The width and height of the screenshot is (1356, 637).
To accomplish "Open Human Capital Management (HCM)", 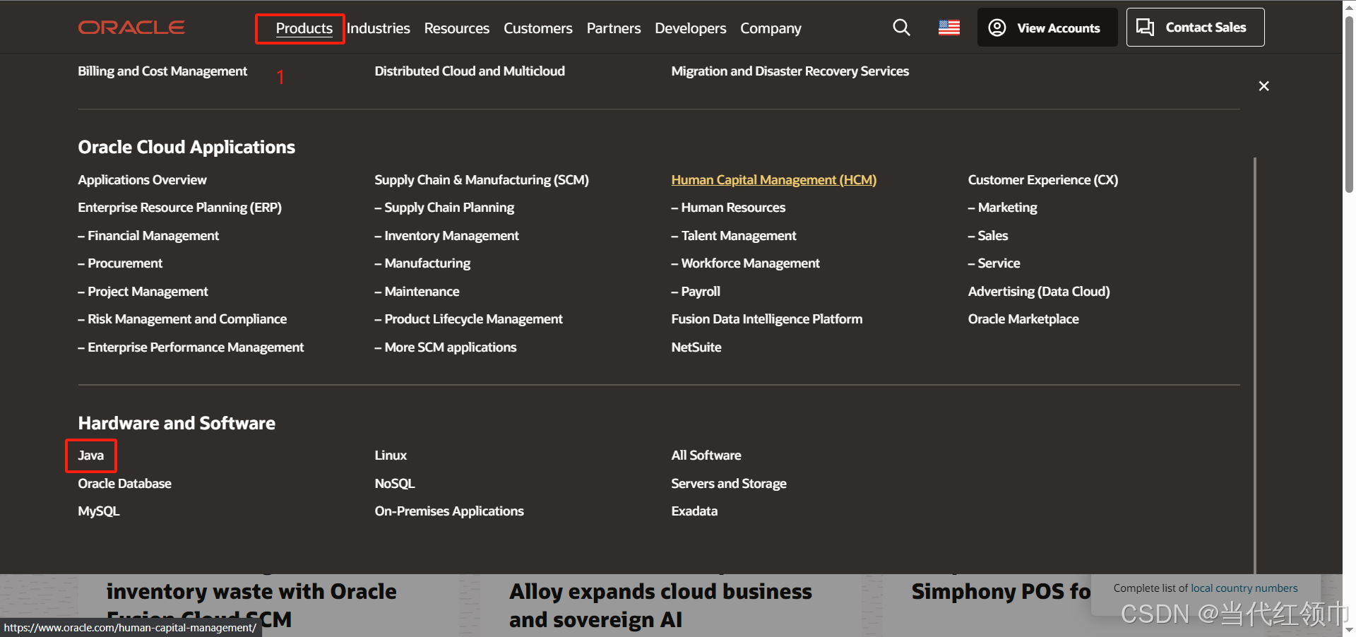I will [773, 180].
